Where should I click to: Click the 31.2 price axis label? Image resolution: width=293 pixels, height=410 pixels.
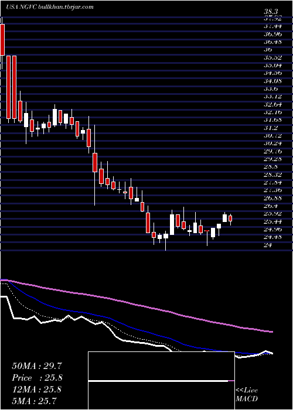coord(271,128)
